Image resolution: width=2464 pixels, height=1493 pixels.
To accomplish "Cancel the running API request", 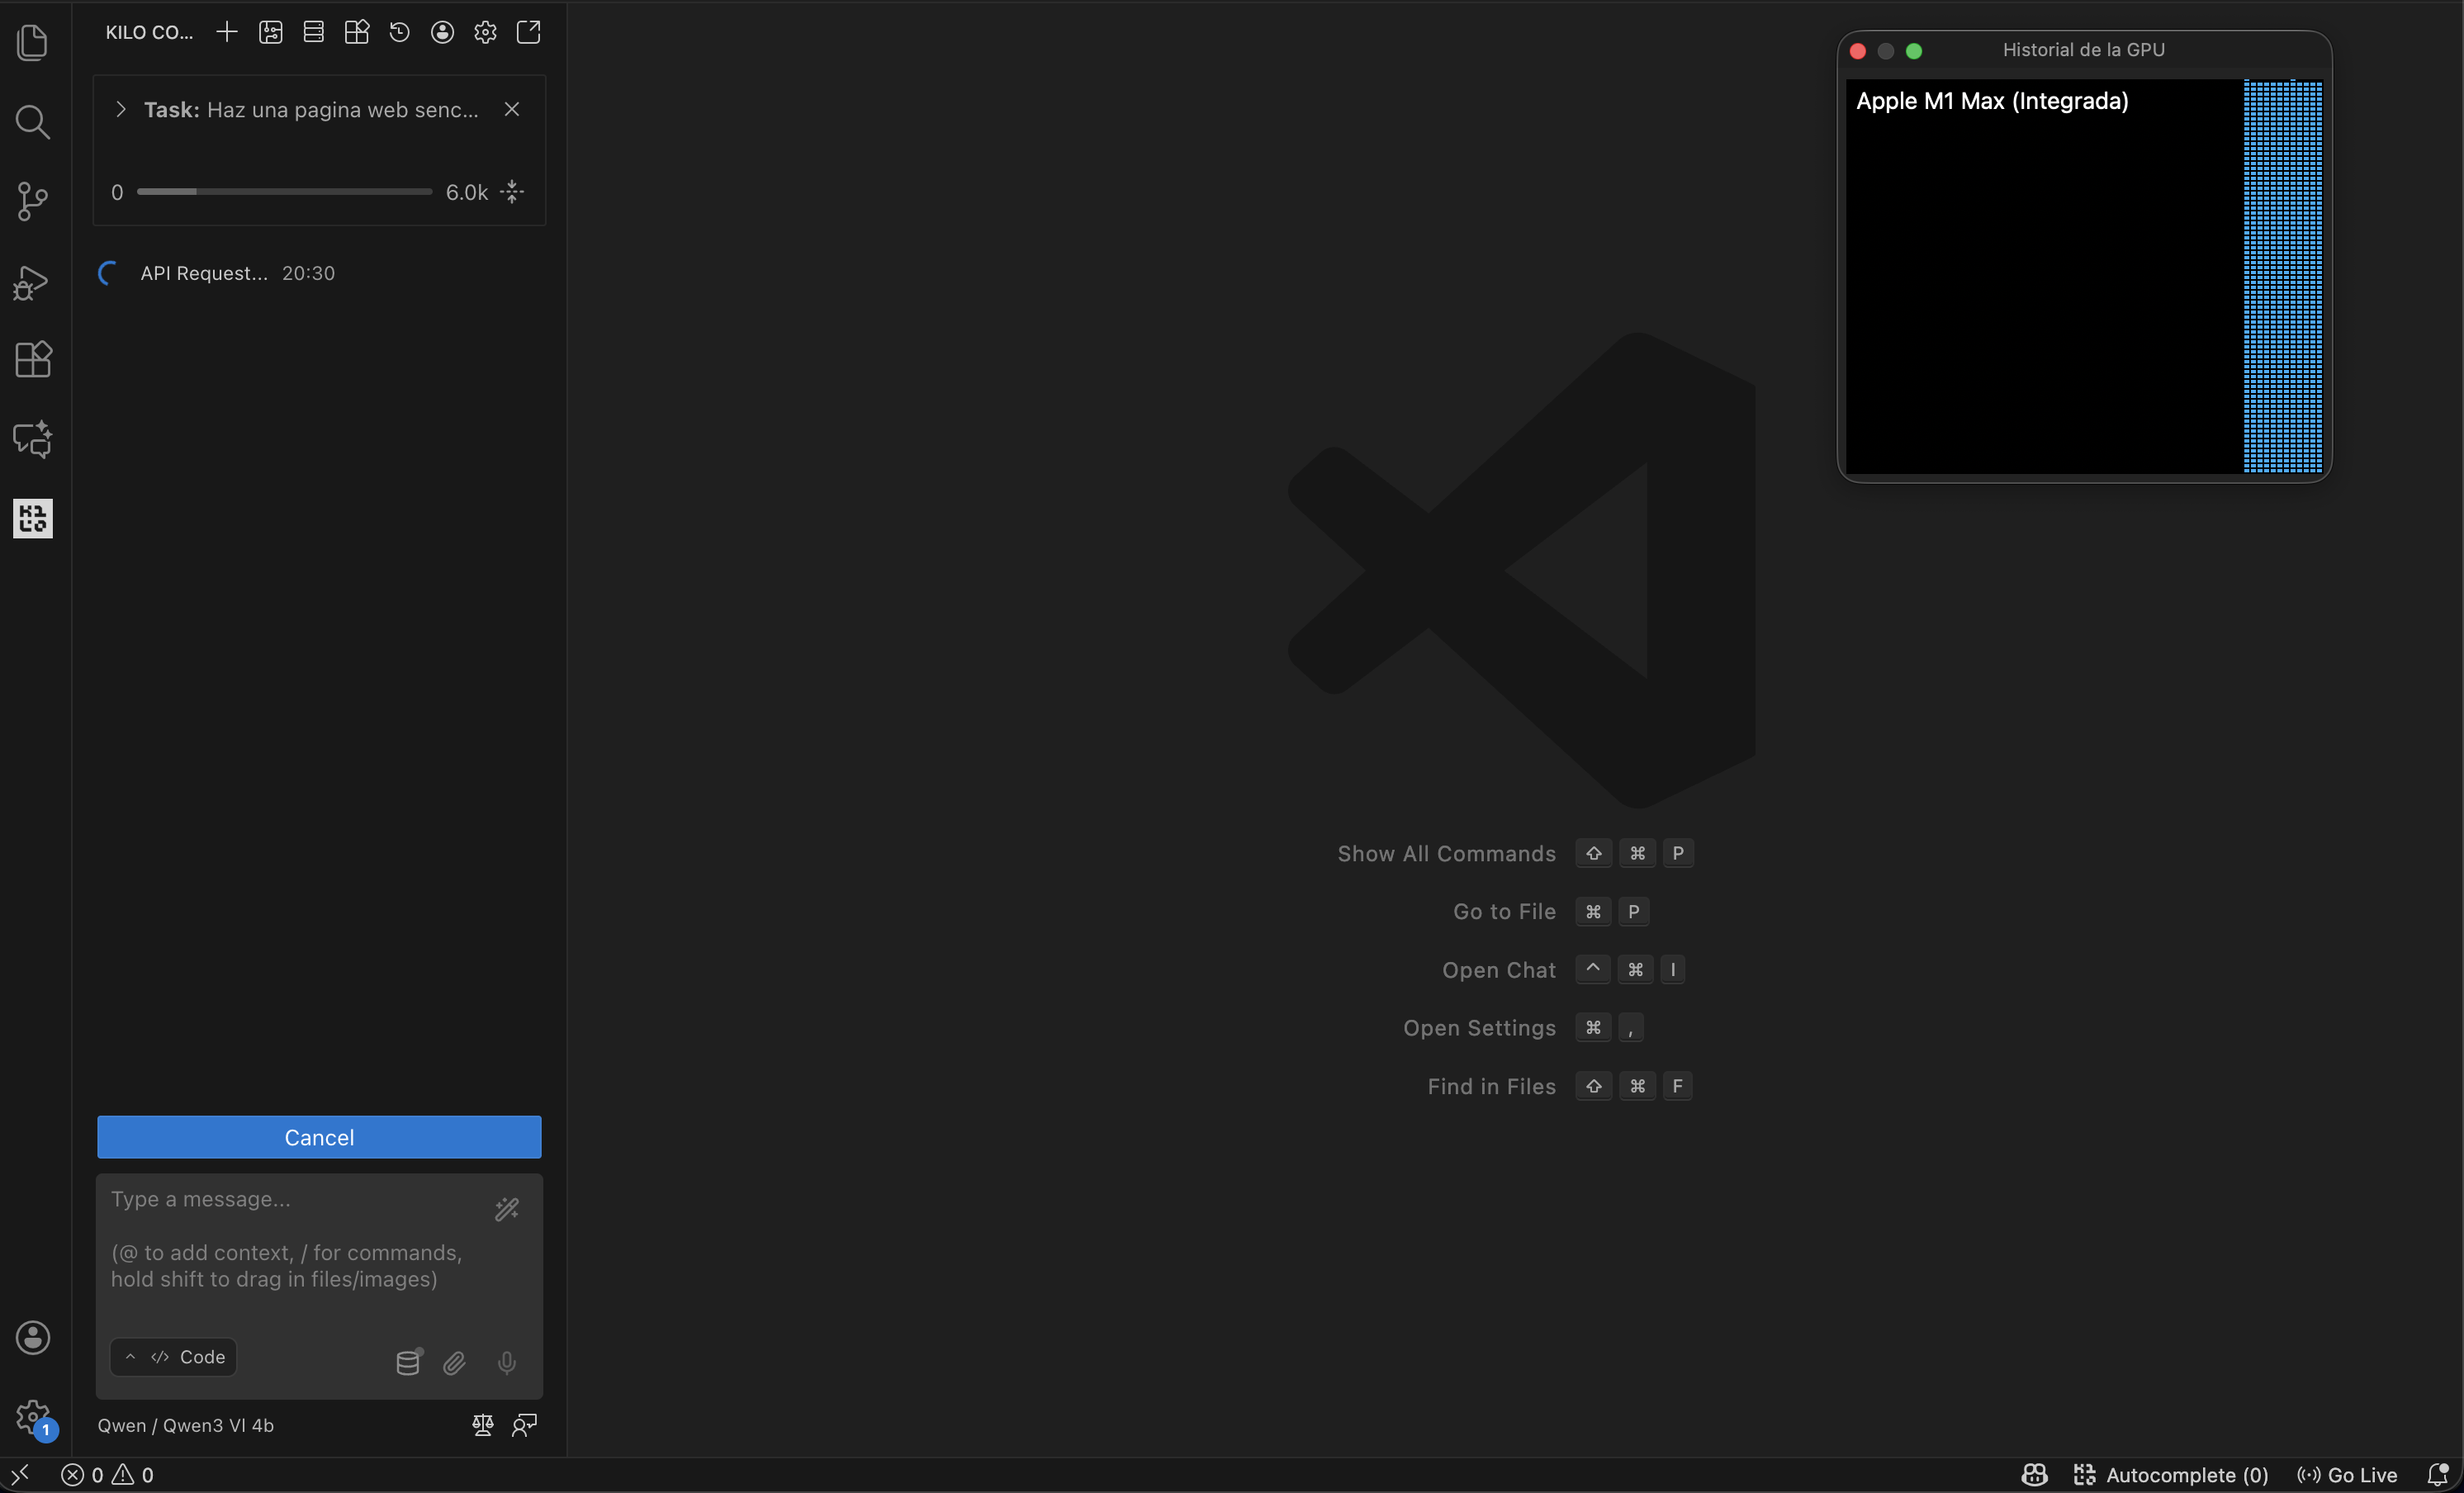I will [x=318, y=1137].
